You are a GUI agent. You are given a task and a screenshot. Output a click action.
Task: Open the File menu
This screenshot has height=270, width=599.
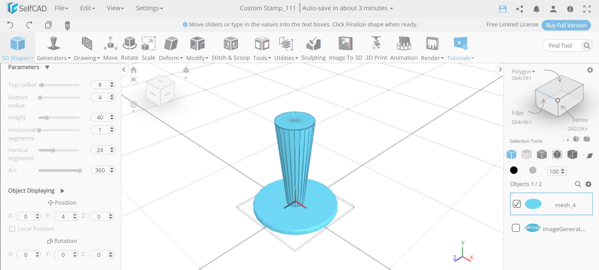[x=61, y=8]
